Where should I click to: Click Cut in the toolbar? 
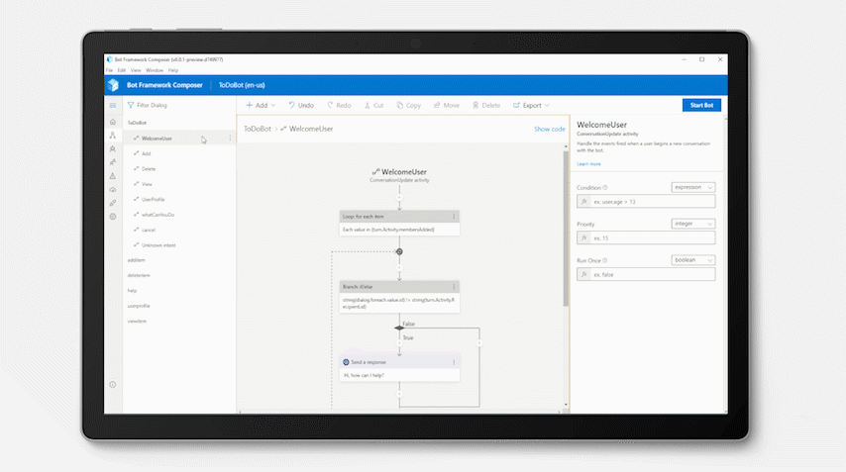tap(373, 105)
